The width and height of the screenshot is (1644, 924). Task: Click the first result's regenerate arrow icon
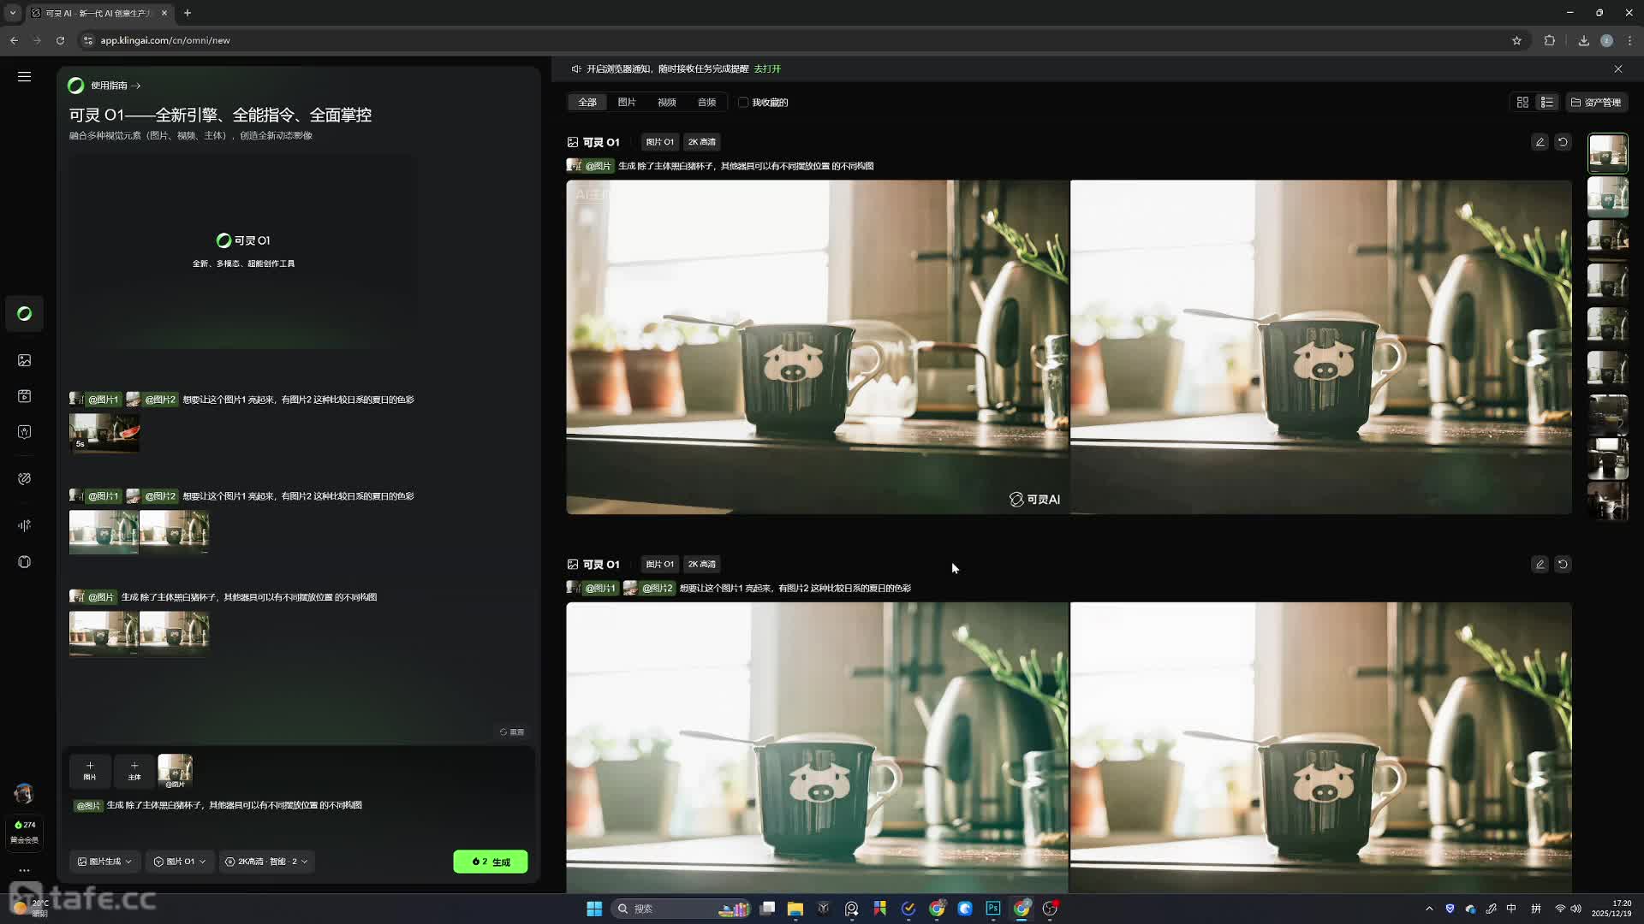(x=1563, y=142)
